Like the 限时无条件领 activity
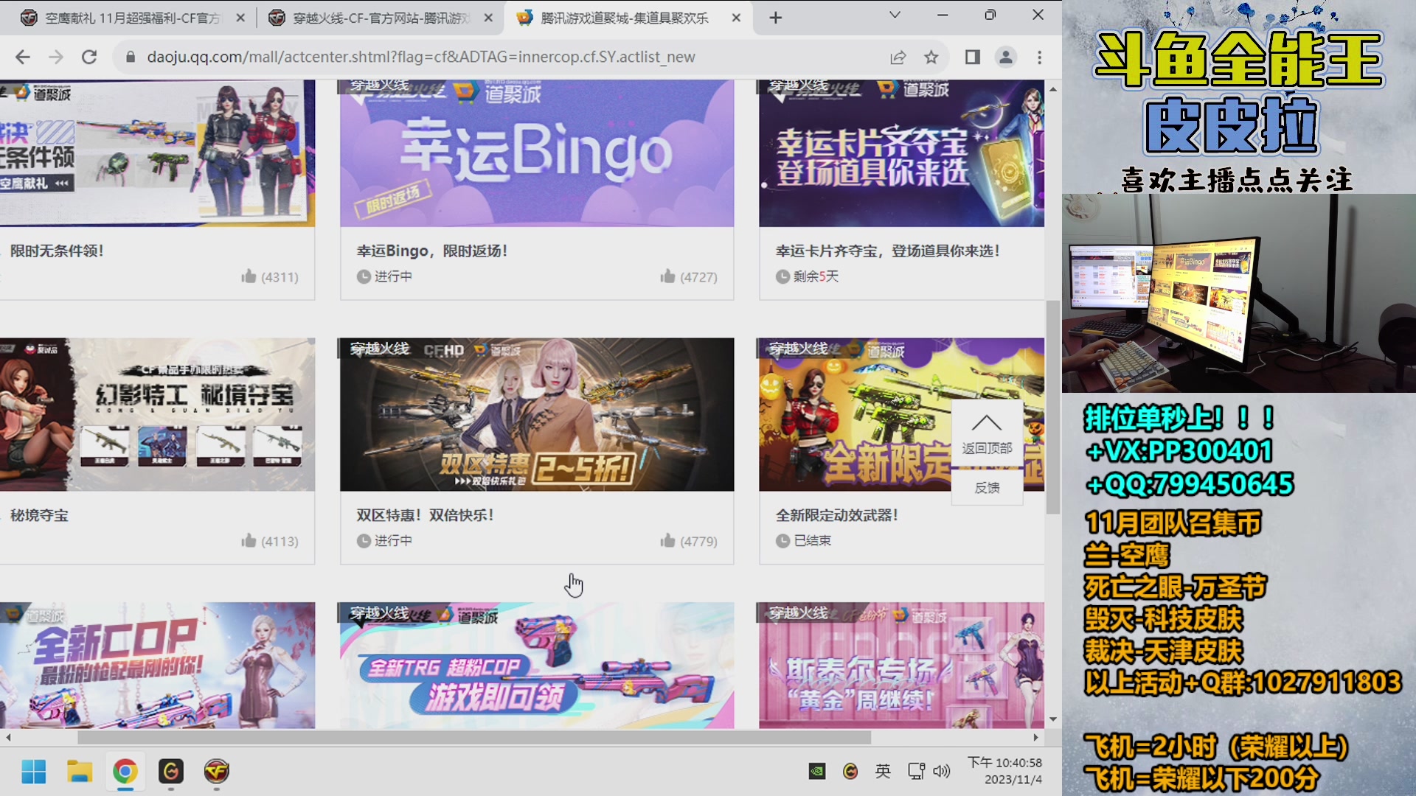The width and height of the screenshot is (1416, 796). (249, 276)
